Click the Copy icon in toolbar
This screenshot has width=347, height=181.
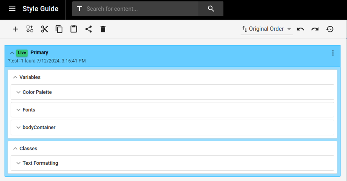click(59, 29)
